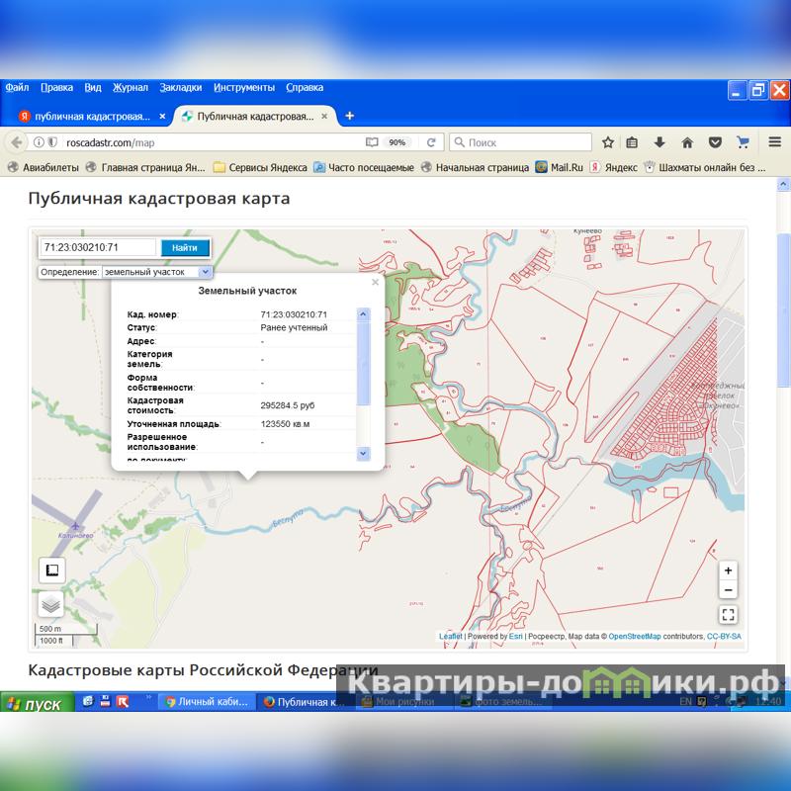Click the cadastral number input field
791x791 pixels.
pos(97,248)
